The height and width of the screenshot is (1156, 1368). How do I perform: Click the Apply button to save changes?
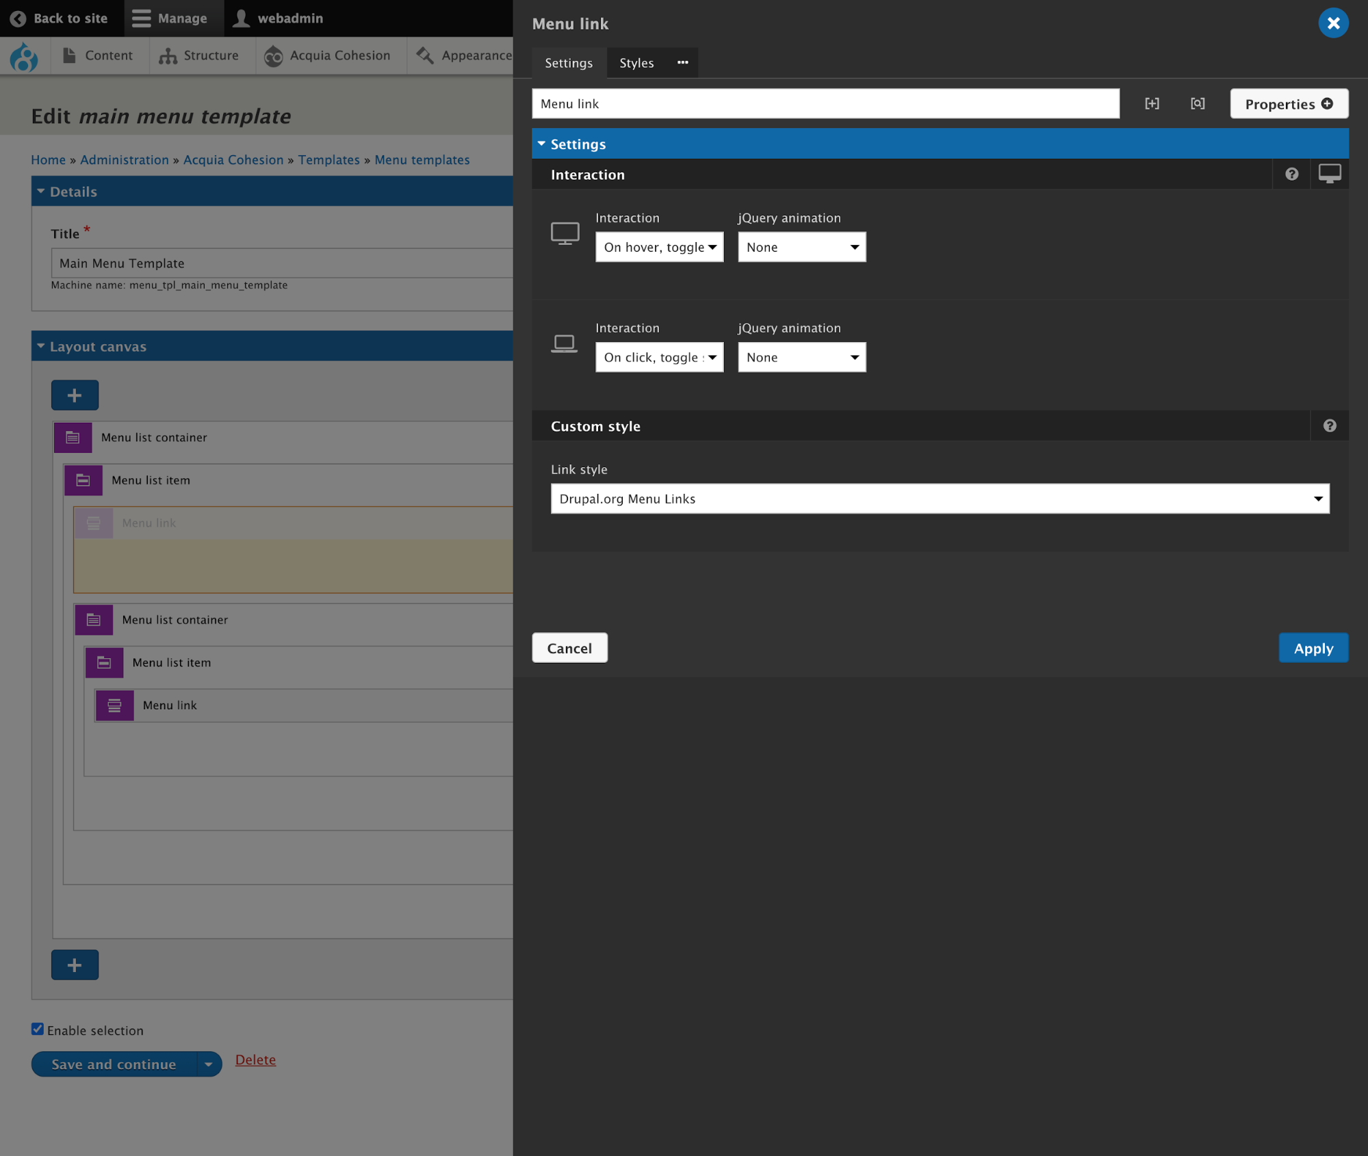tap(1314, 648)
